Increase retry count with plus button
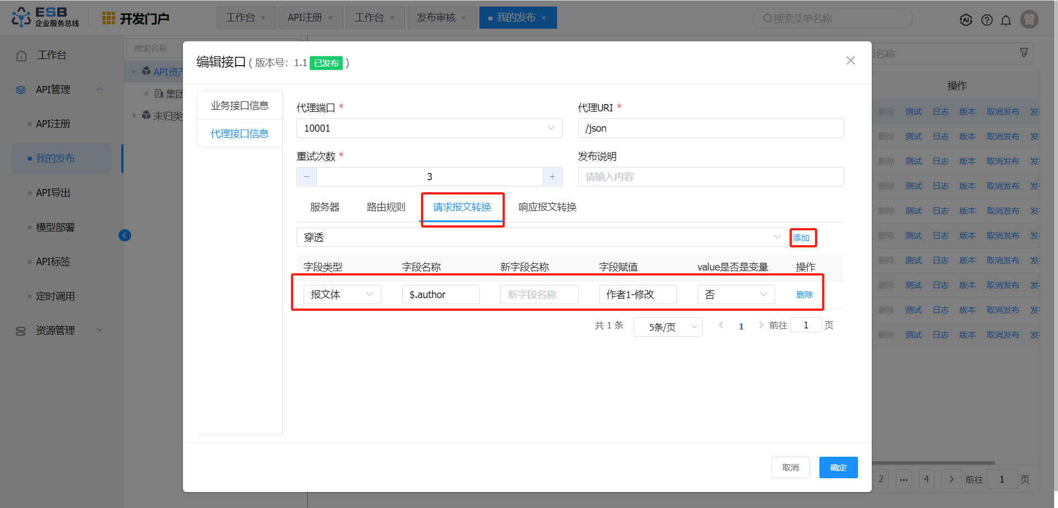 (x=552, y=177)
